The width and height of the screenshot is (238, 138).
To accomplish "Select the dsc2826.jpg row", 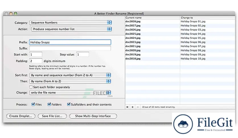I will (180, 30).
